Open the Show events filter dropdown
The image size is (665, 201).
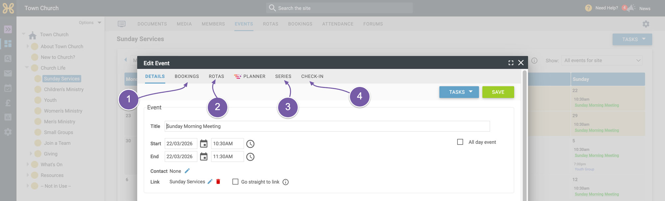(x=602, y=60)
